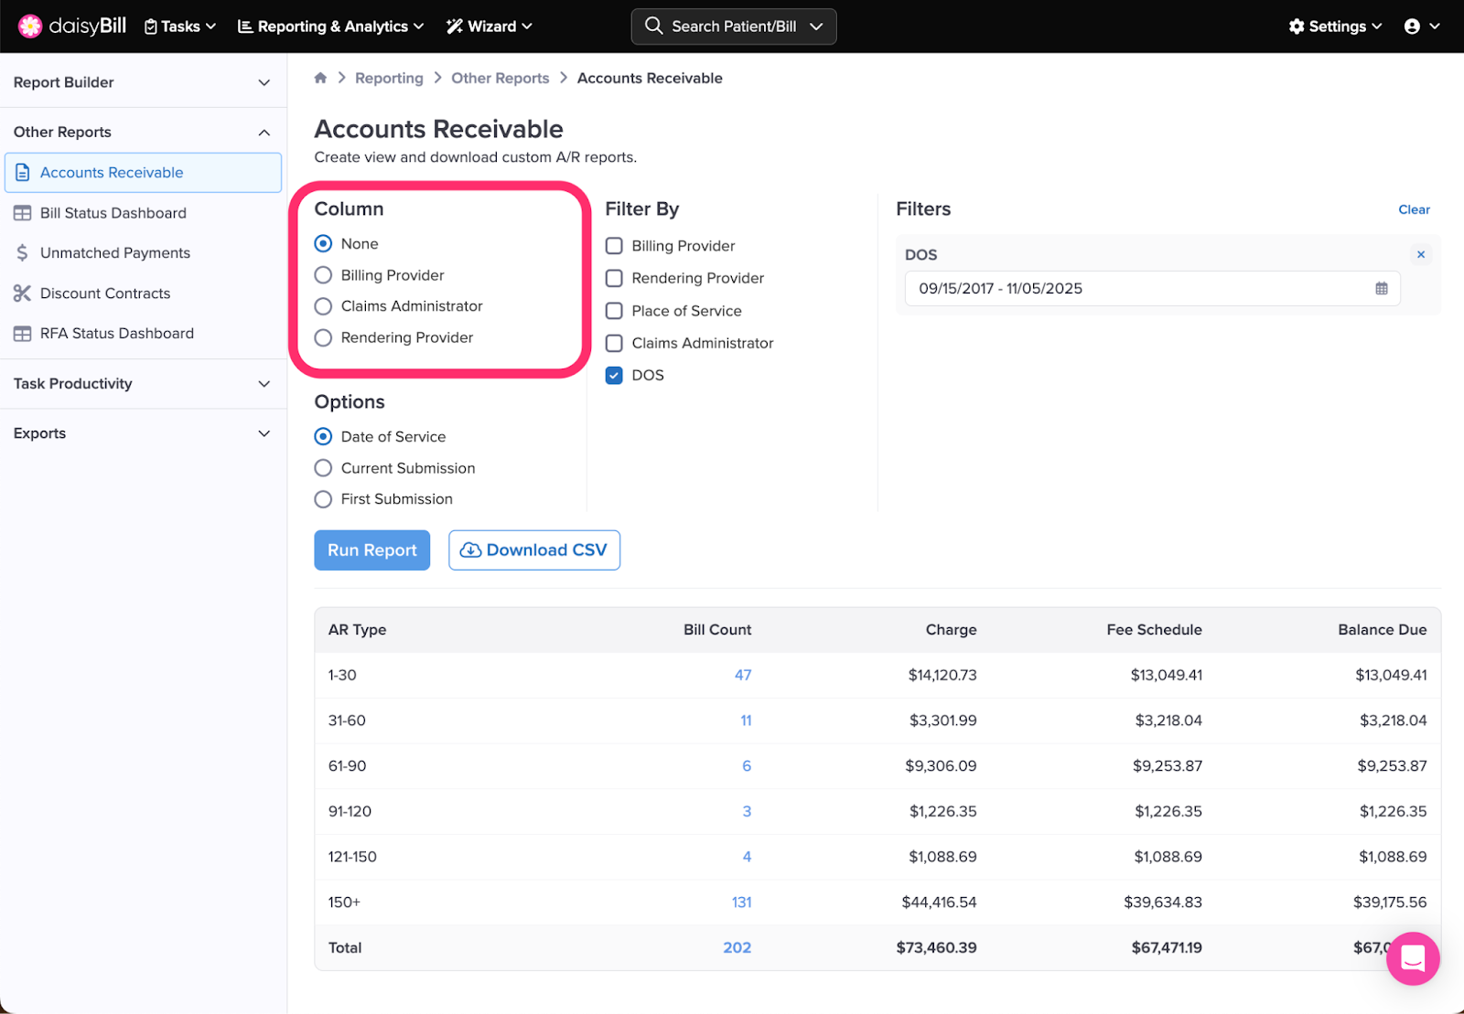Choose the Current Submission option
This screenshot has height=1014, width=1464.
coord(323,468)
